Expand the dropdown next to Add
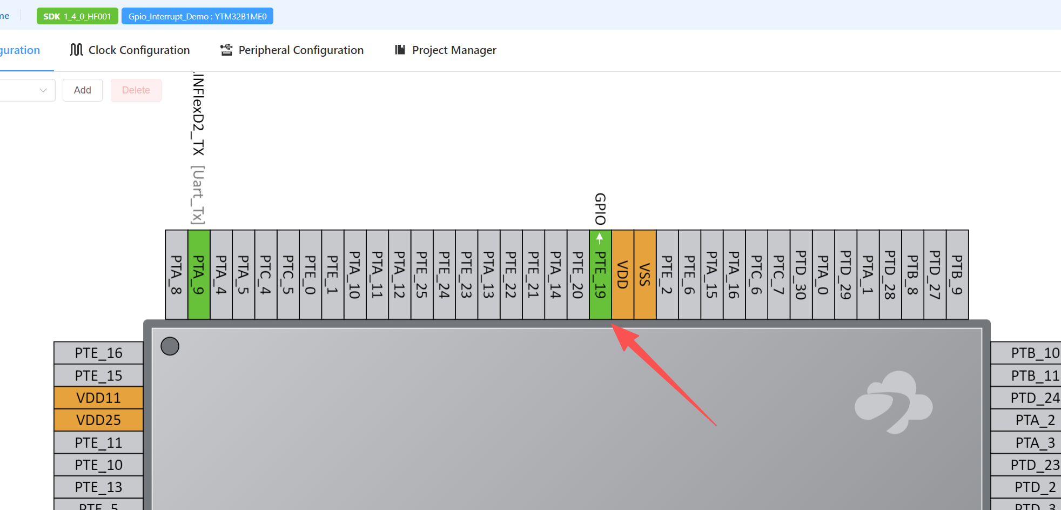1061x510 pixels. [x=28, y=90]
